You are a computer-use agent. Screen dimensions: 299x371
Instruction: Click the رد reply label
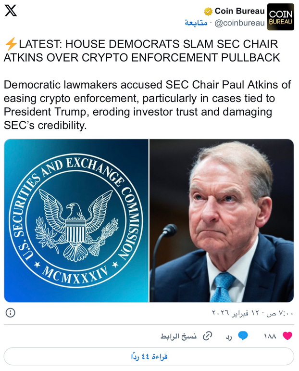(229, 336)
